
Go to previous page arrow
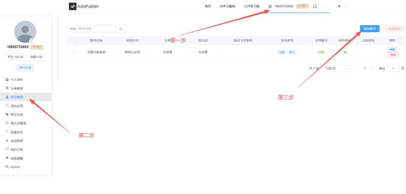tap(358, 68)
